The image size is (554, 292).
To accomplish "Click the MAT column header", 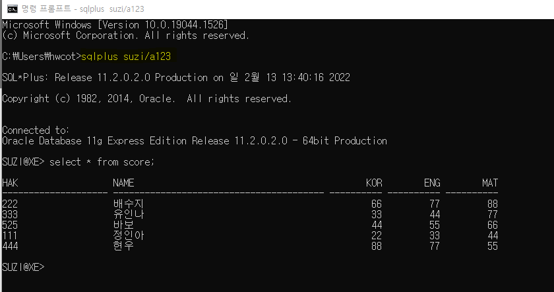I will 490,183.
